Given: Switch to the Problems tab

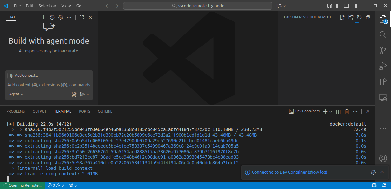Looking at the screenshot, I should point(16,111).
